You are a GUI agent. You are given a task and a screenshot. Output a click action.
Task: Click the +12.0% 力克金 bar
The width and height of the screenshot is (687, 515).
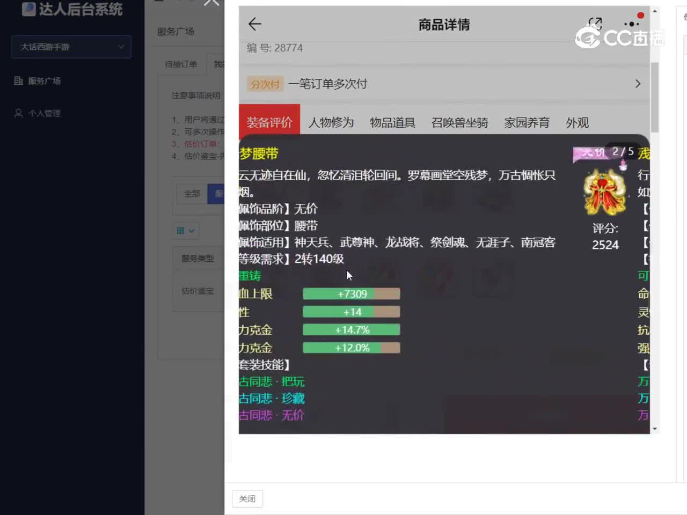[352, 348]
